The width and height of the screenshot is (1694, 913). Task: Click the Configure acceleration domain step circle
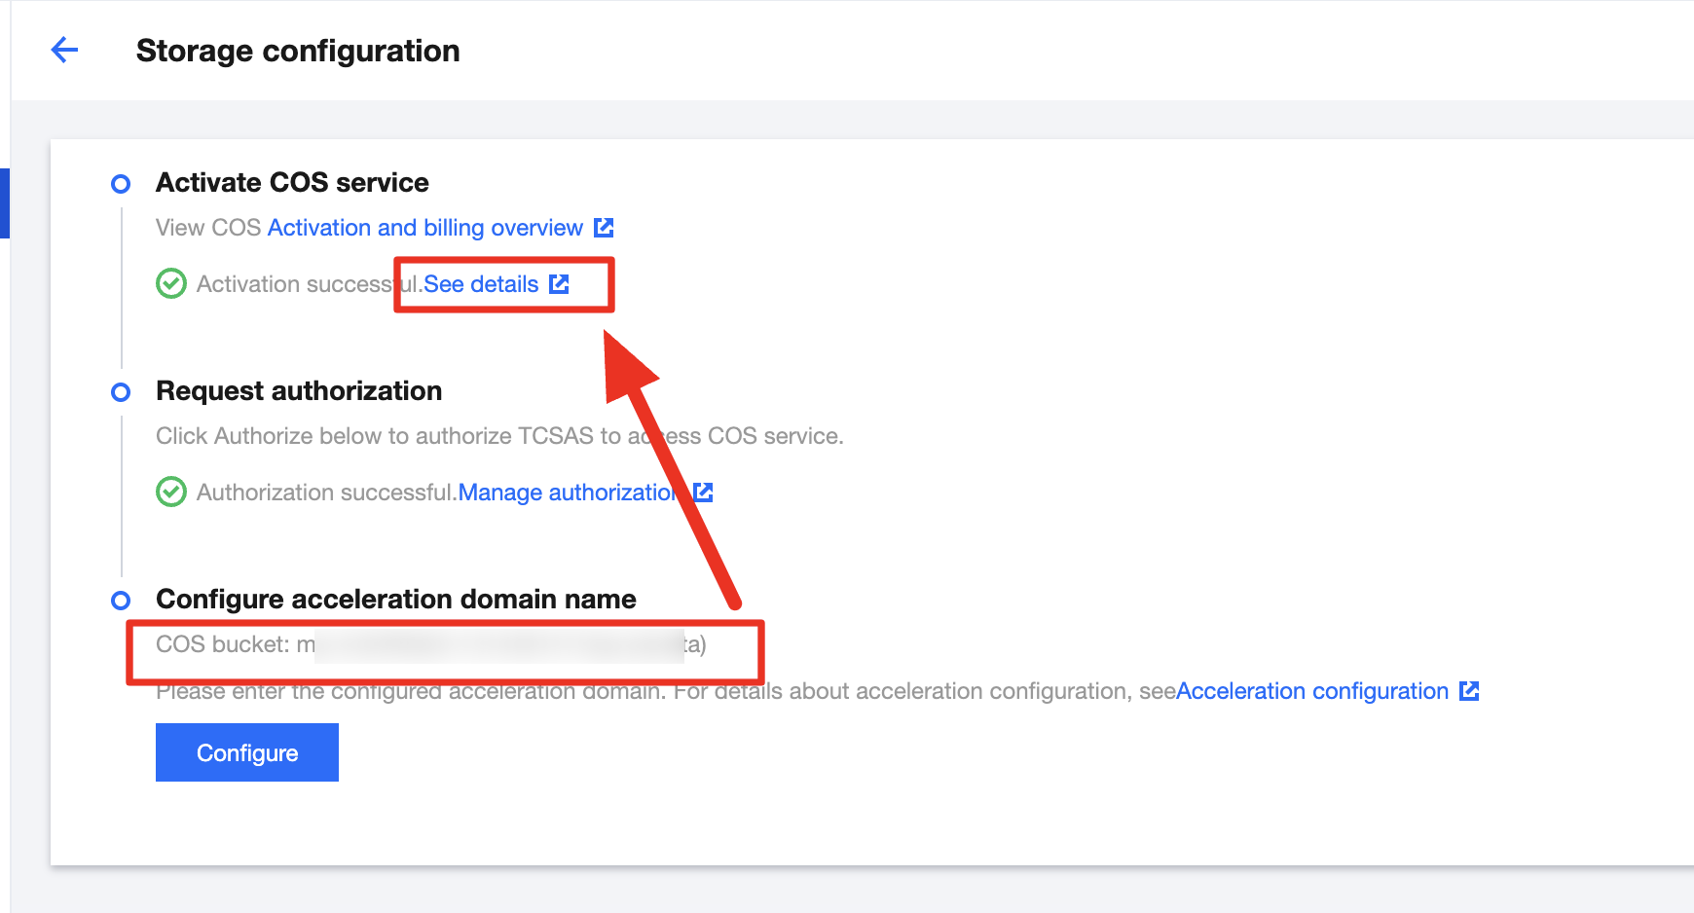click(x=121, y=601)
